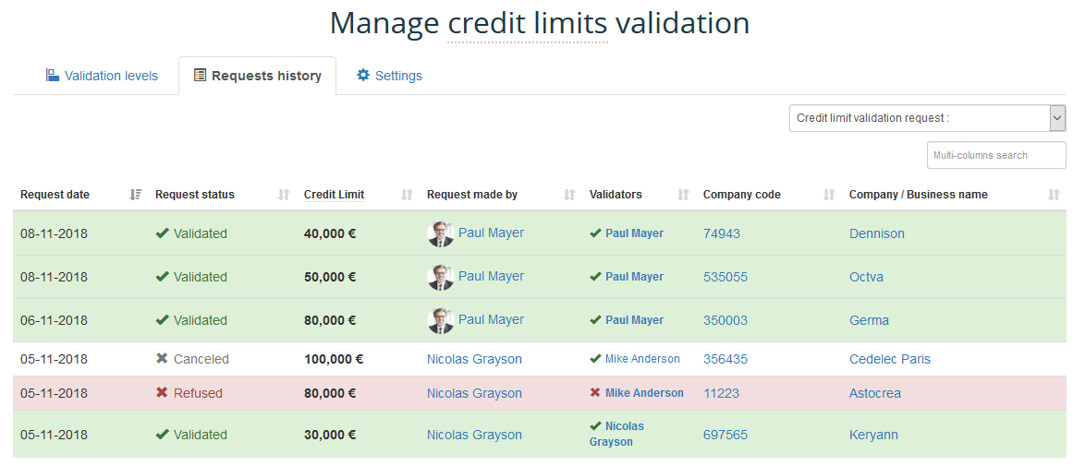The height and width of the screenshot is (466, 1073).
Task: Sort by Company / Business name icon
Action: [1054, 195]
